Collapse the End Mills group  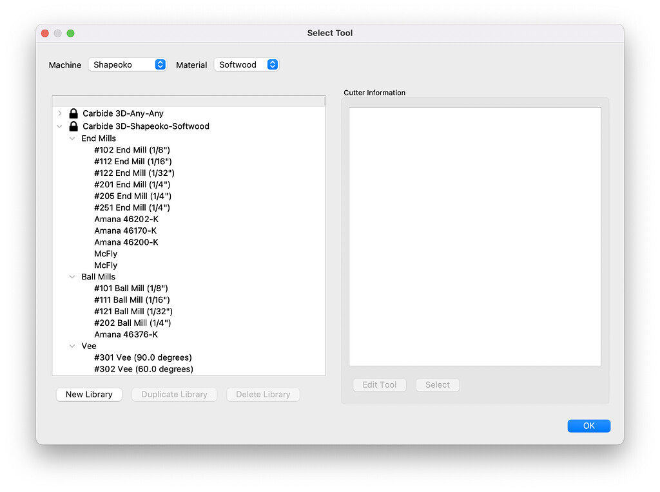(x=72, y=138)
